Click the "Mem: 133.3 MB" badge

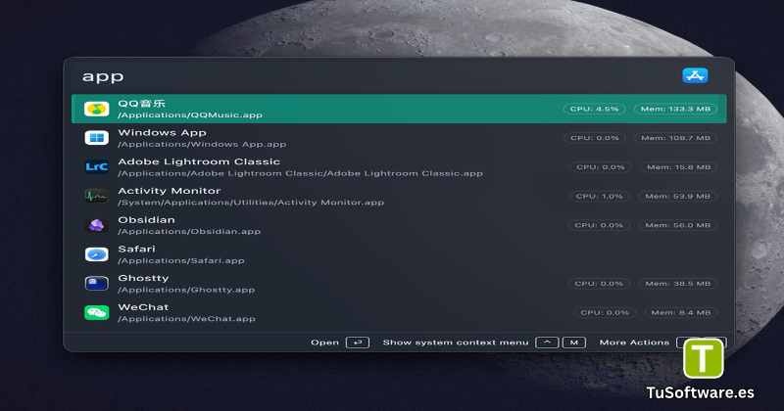(x=675, y=109)
